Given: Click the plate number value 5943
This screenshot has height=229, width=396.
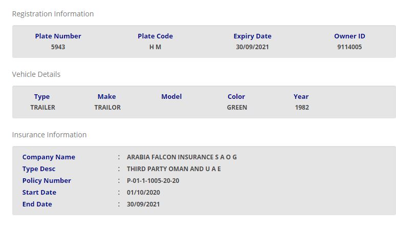Looking at the screenshot, I should point(58,47).
